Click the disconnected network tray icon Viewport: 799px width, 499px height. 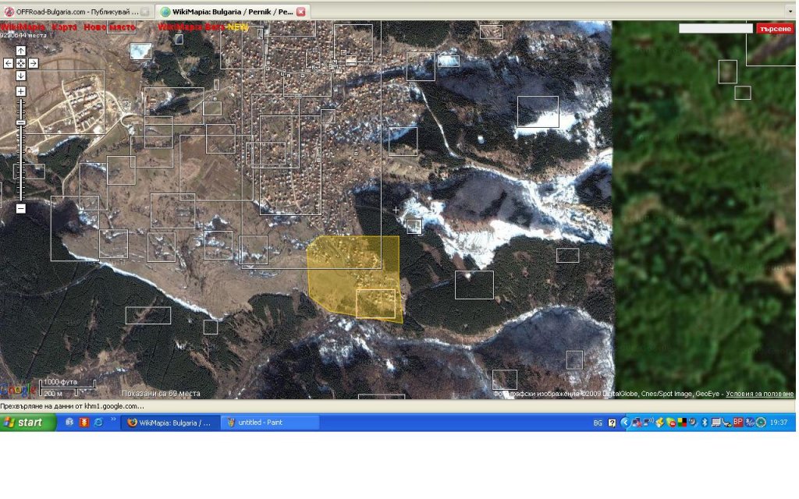[x=637, y=423]
